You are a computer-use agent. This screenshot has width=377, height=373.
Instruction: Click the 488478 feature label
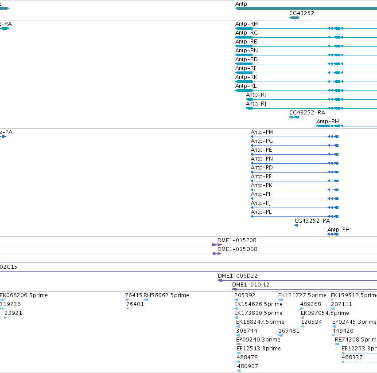coord(247,357)
